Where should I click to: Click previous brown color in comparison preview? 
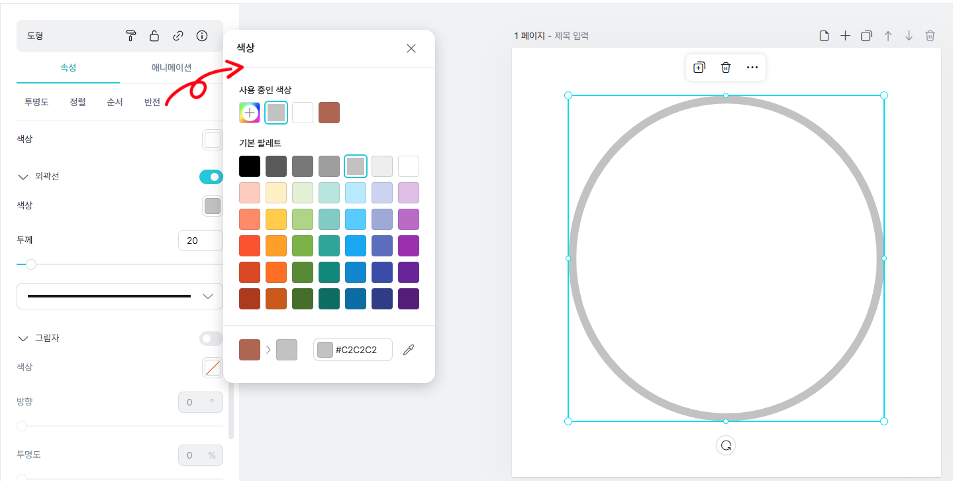point(250,350)
